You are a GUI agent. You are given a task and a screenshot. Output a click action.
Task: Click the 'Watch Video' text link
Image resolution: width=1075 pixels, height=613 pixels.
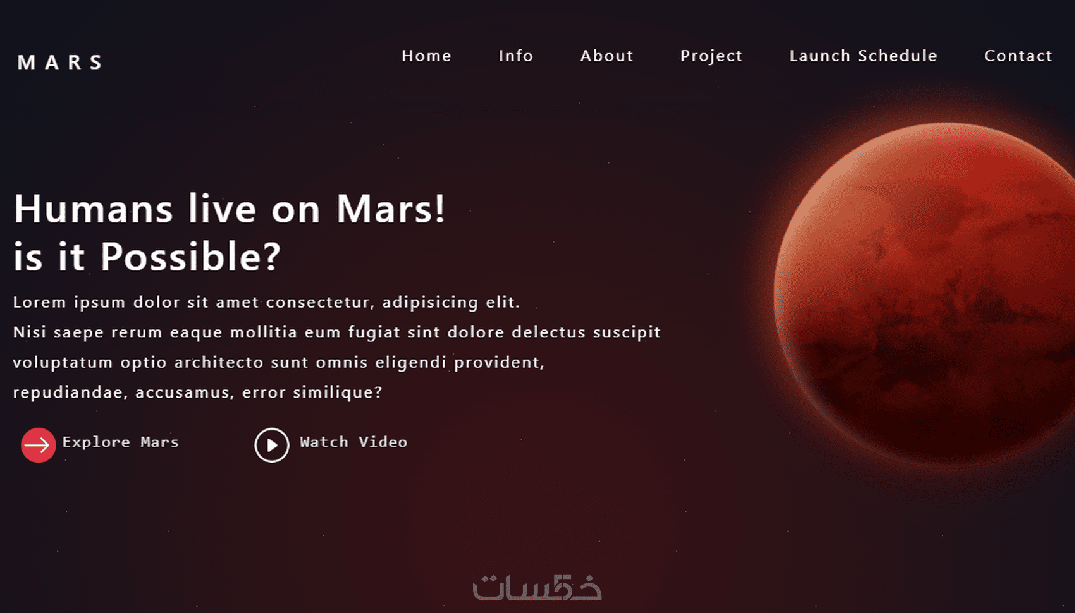353,442
